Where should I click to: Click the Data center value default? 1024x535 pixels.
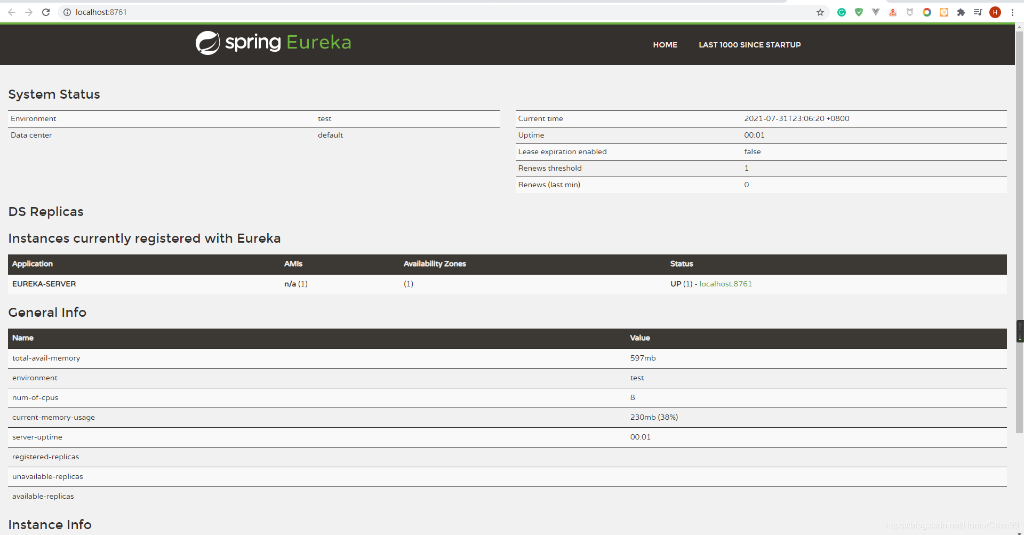330,135
